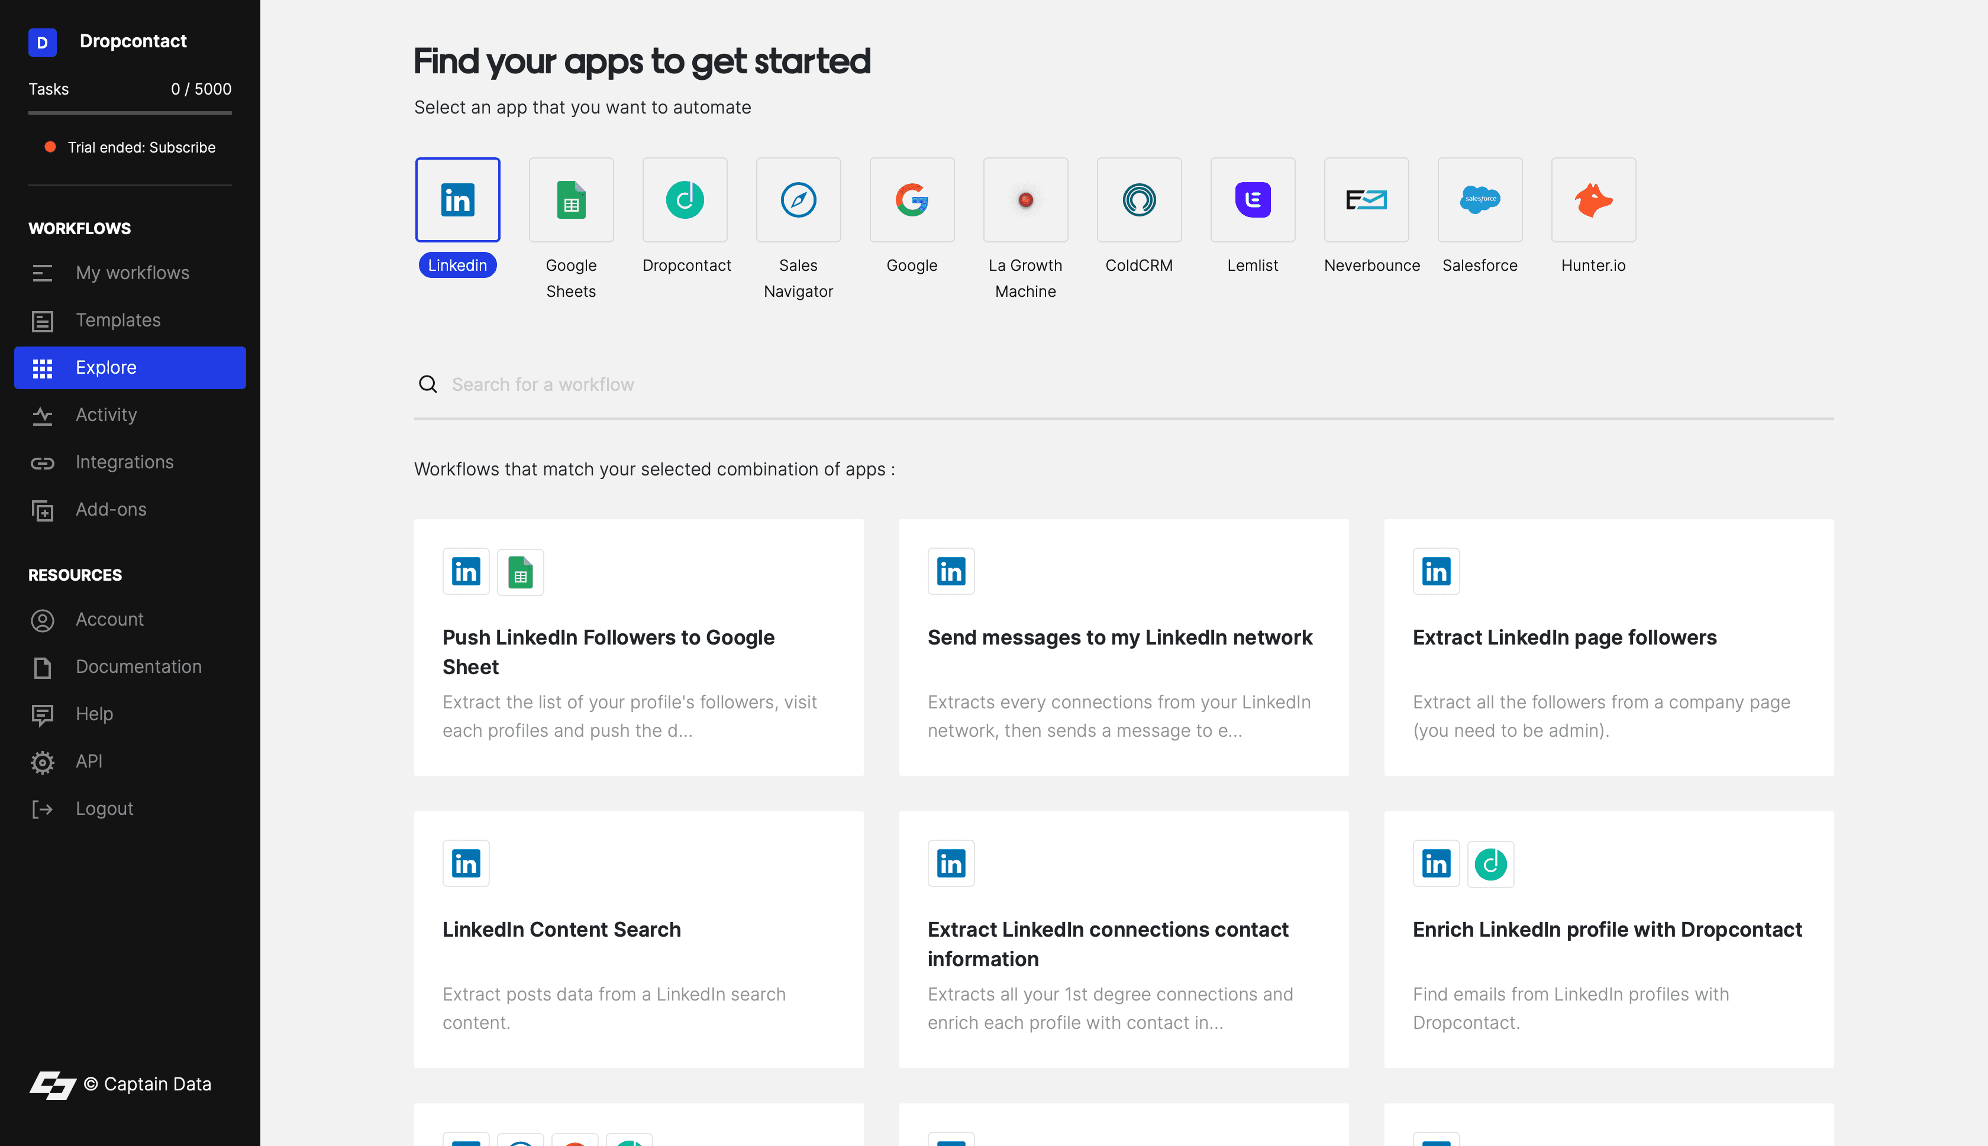Select the ColdCRM app tile
Image resolution: width=1988 pixels, height=1146 pixels.
pyautogui.click(x=1138, y=200)
